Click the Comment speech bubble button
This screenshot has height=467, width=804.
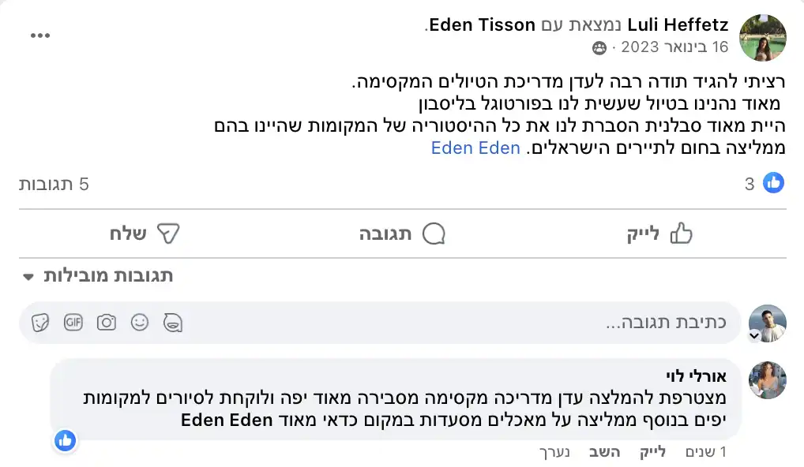[401, 233]
